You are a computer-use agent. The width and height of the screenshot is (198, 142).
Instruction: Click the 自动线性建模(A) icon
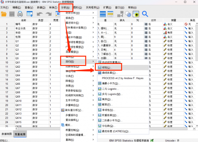click(100, 62)
